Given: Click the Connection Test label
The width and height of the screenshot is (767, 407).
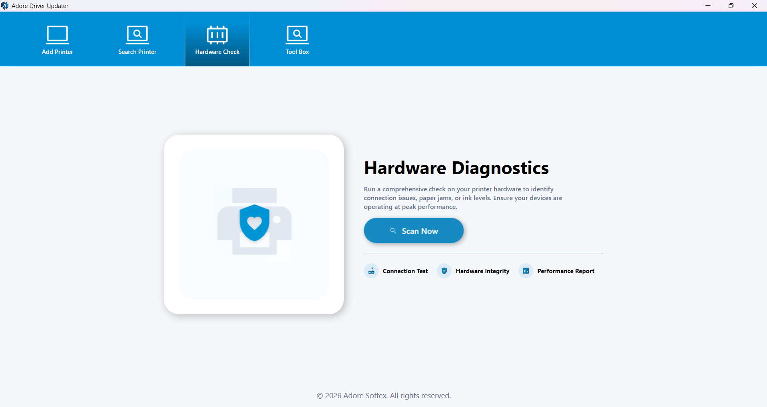Looking at the screenshot, I should pos(405,271).
